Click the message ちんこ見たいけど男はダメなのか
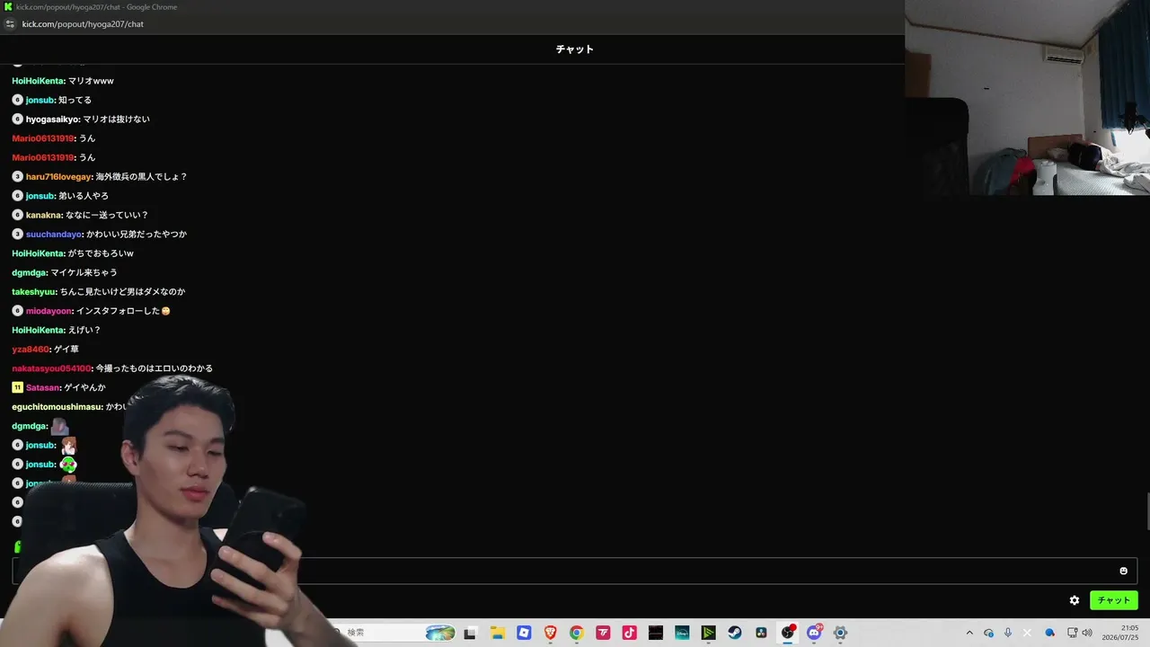 coord(122,292)
